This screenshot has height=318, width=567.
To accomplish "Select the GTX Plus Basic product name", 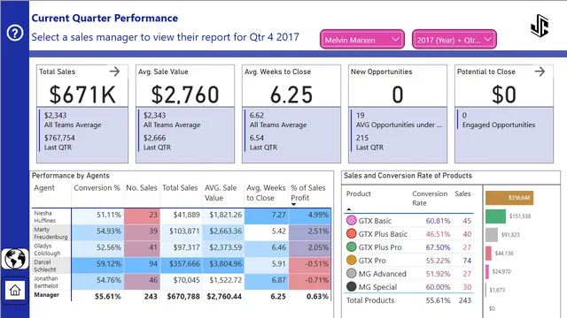I will pos(383,234).
